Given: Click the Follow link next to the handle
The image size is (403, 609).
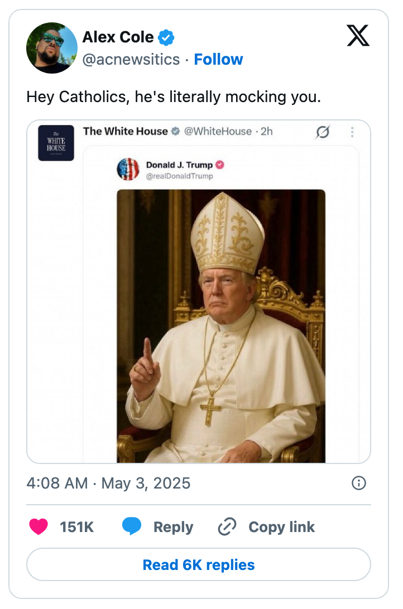Looking at the screenshot, I should (218, 59).
